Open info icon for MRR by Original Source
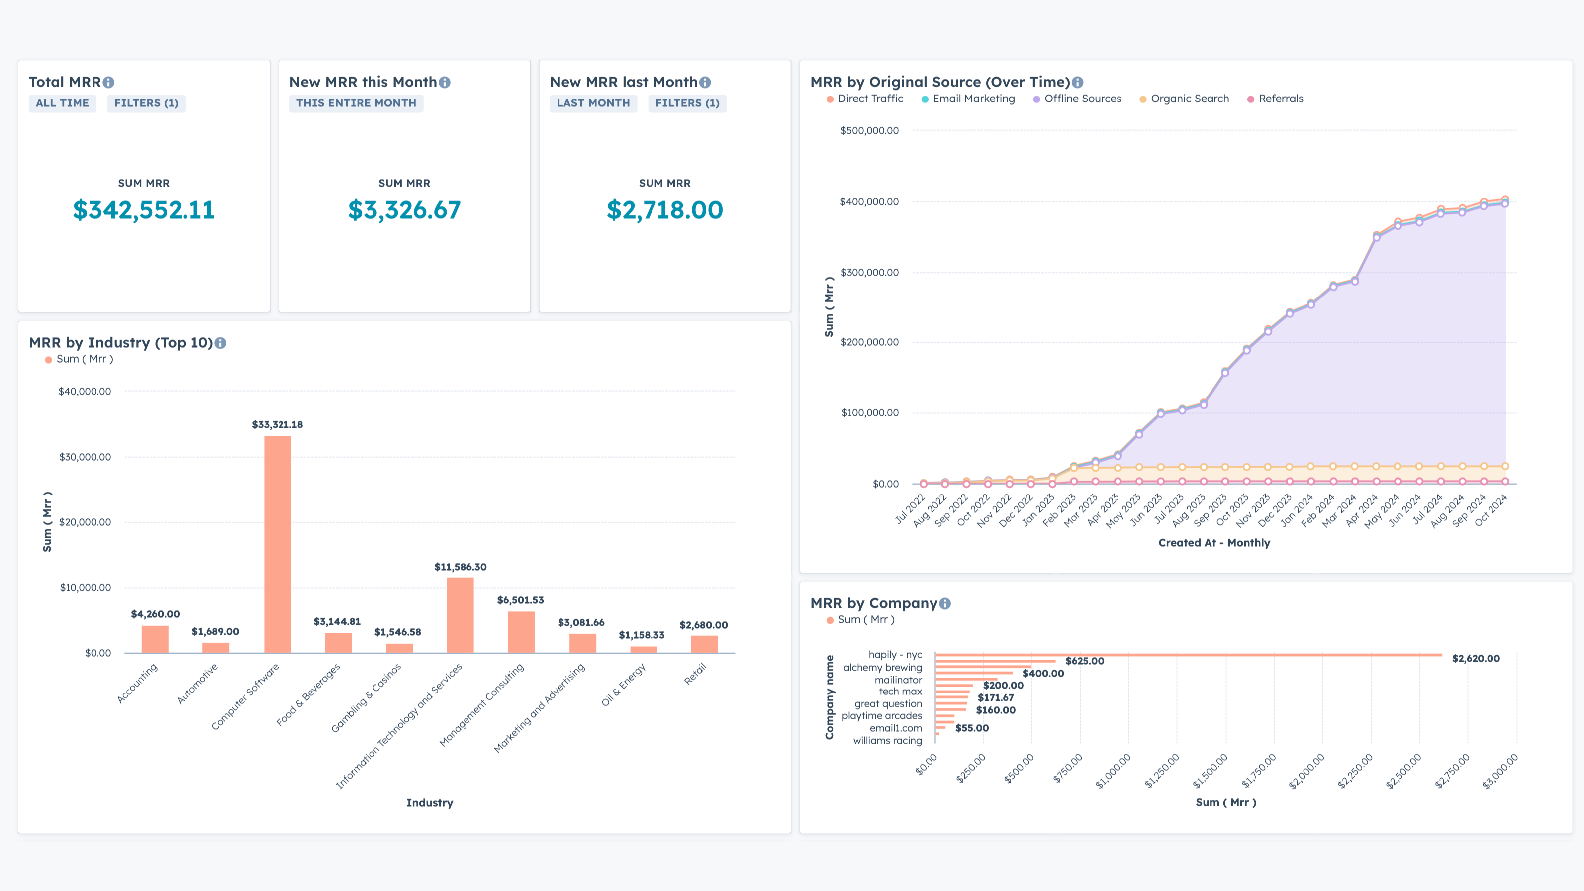Screen dimensions: 1584x891 coord(1077,83)
